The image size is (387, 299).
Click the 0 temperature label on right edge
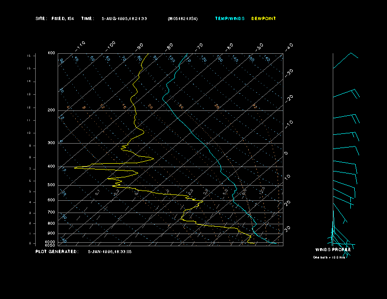tap(286, 153)
